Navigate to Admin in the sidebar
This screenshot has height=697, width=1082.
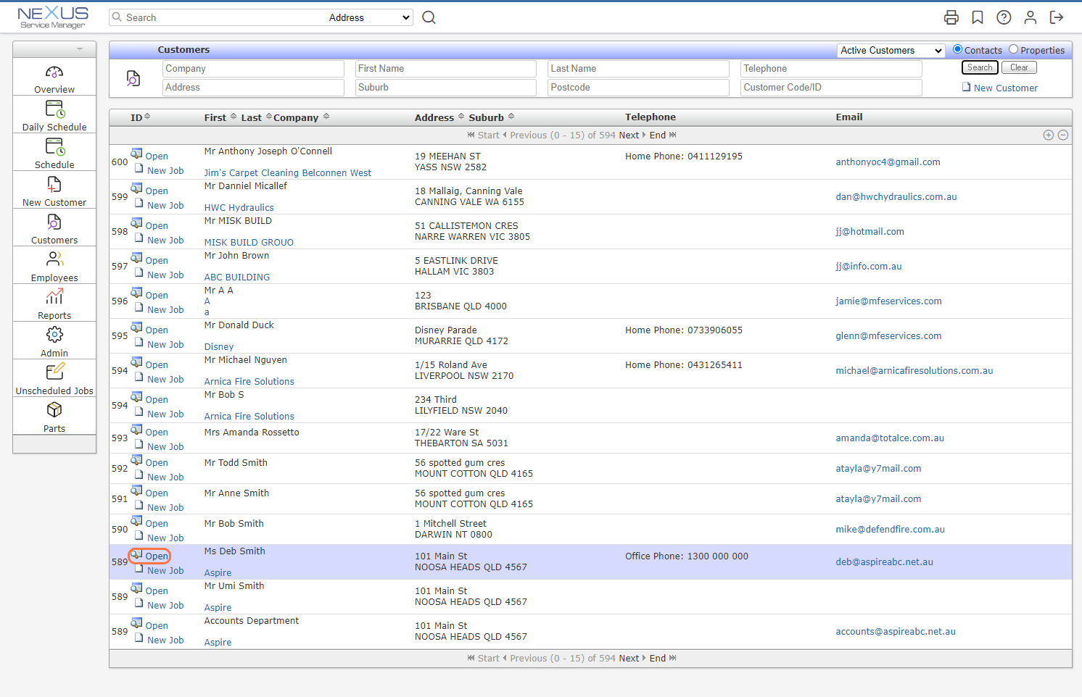tap(54, 334)
